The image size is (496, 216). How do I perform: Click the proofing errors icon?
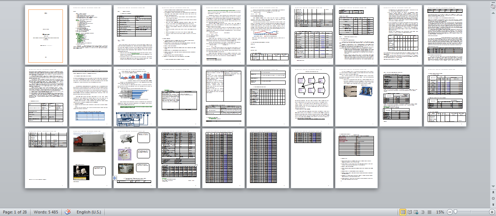[68, 212]
